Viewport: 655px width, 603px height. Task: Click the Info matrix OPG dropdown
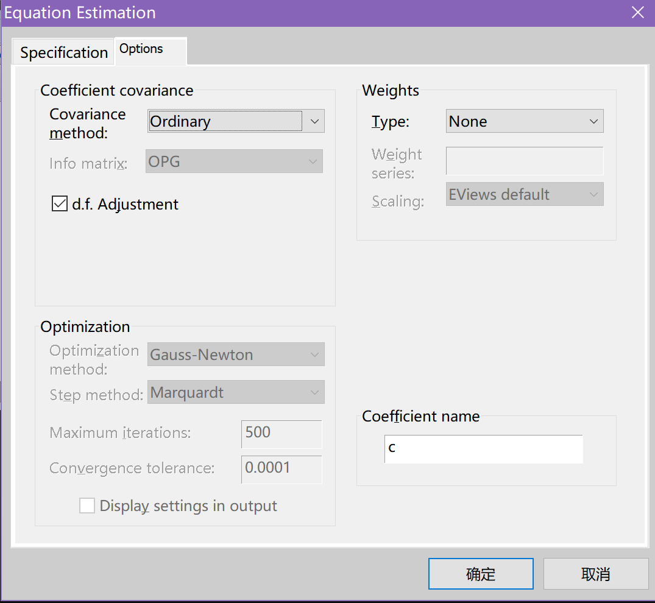coord(234,162)
